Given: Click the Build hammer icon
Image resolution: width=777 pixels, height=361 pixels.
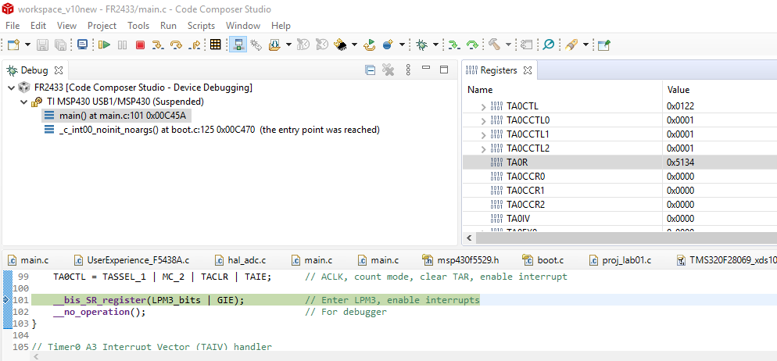Looking at the screenshot, I should coord(494,45).
